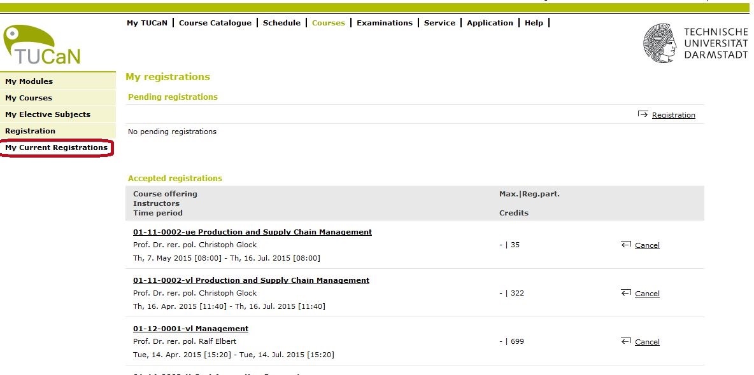The width and height of the screenshot is (754, 375).
Task: Click the 'Instructors' header label
Action: pos(156,203)
